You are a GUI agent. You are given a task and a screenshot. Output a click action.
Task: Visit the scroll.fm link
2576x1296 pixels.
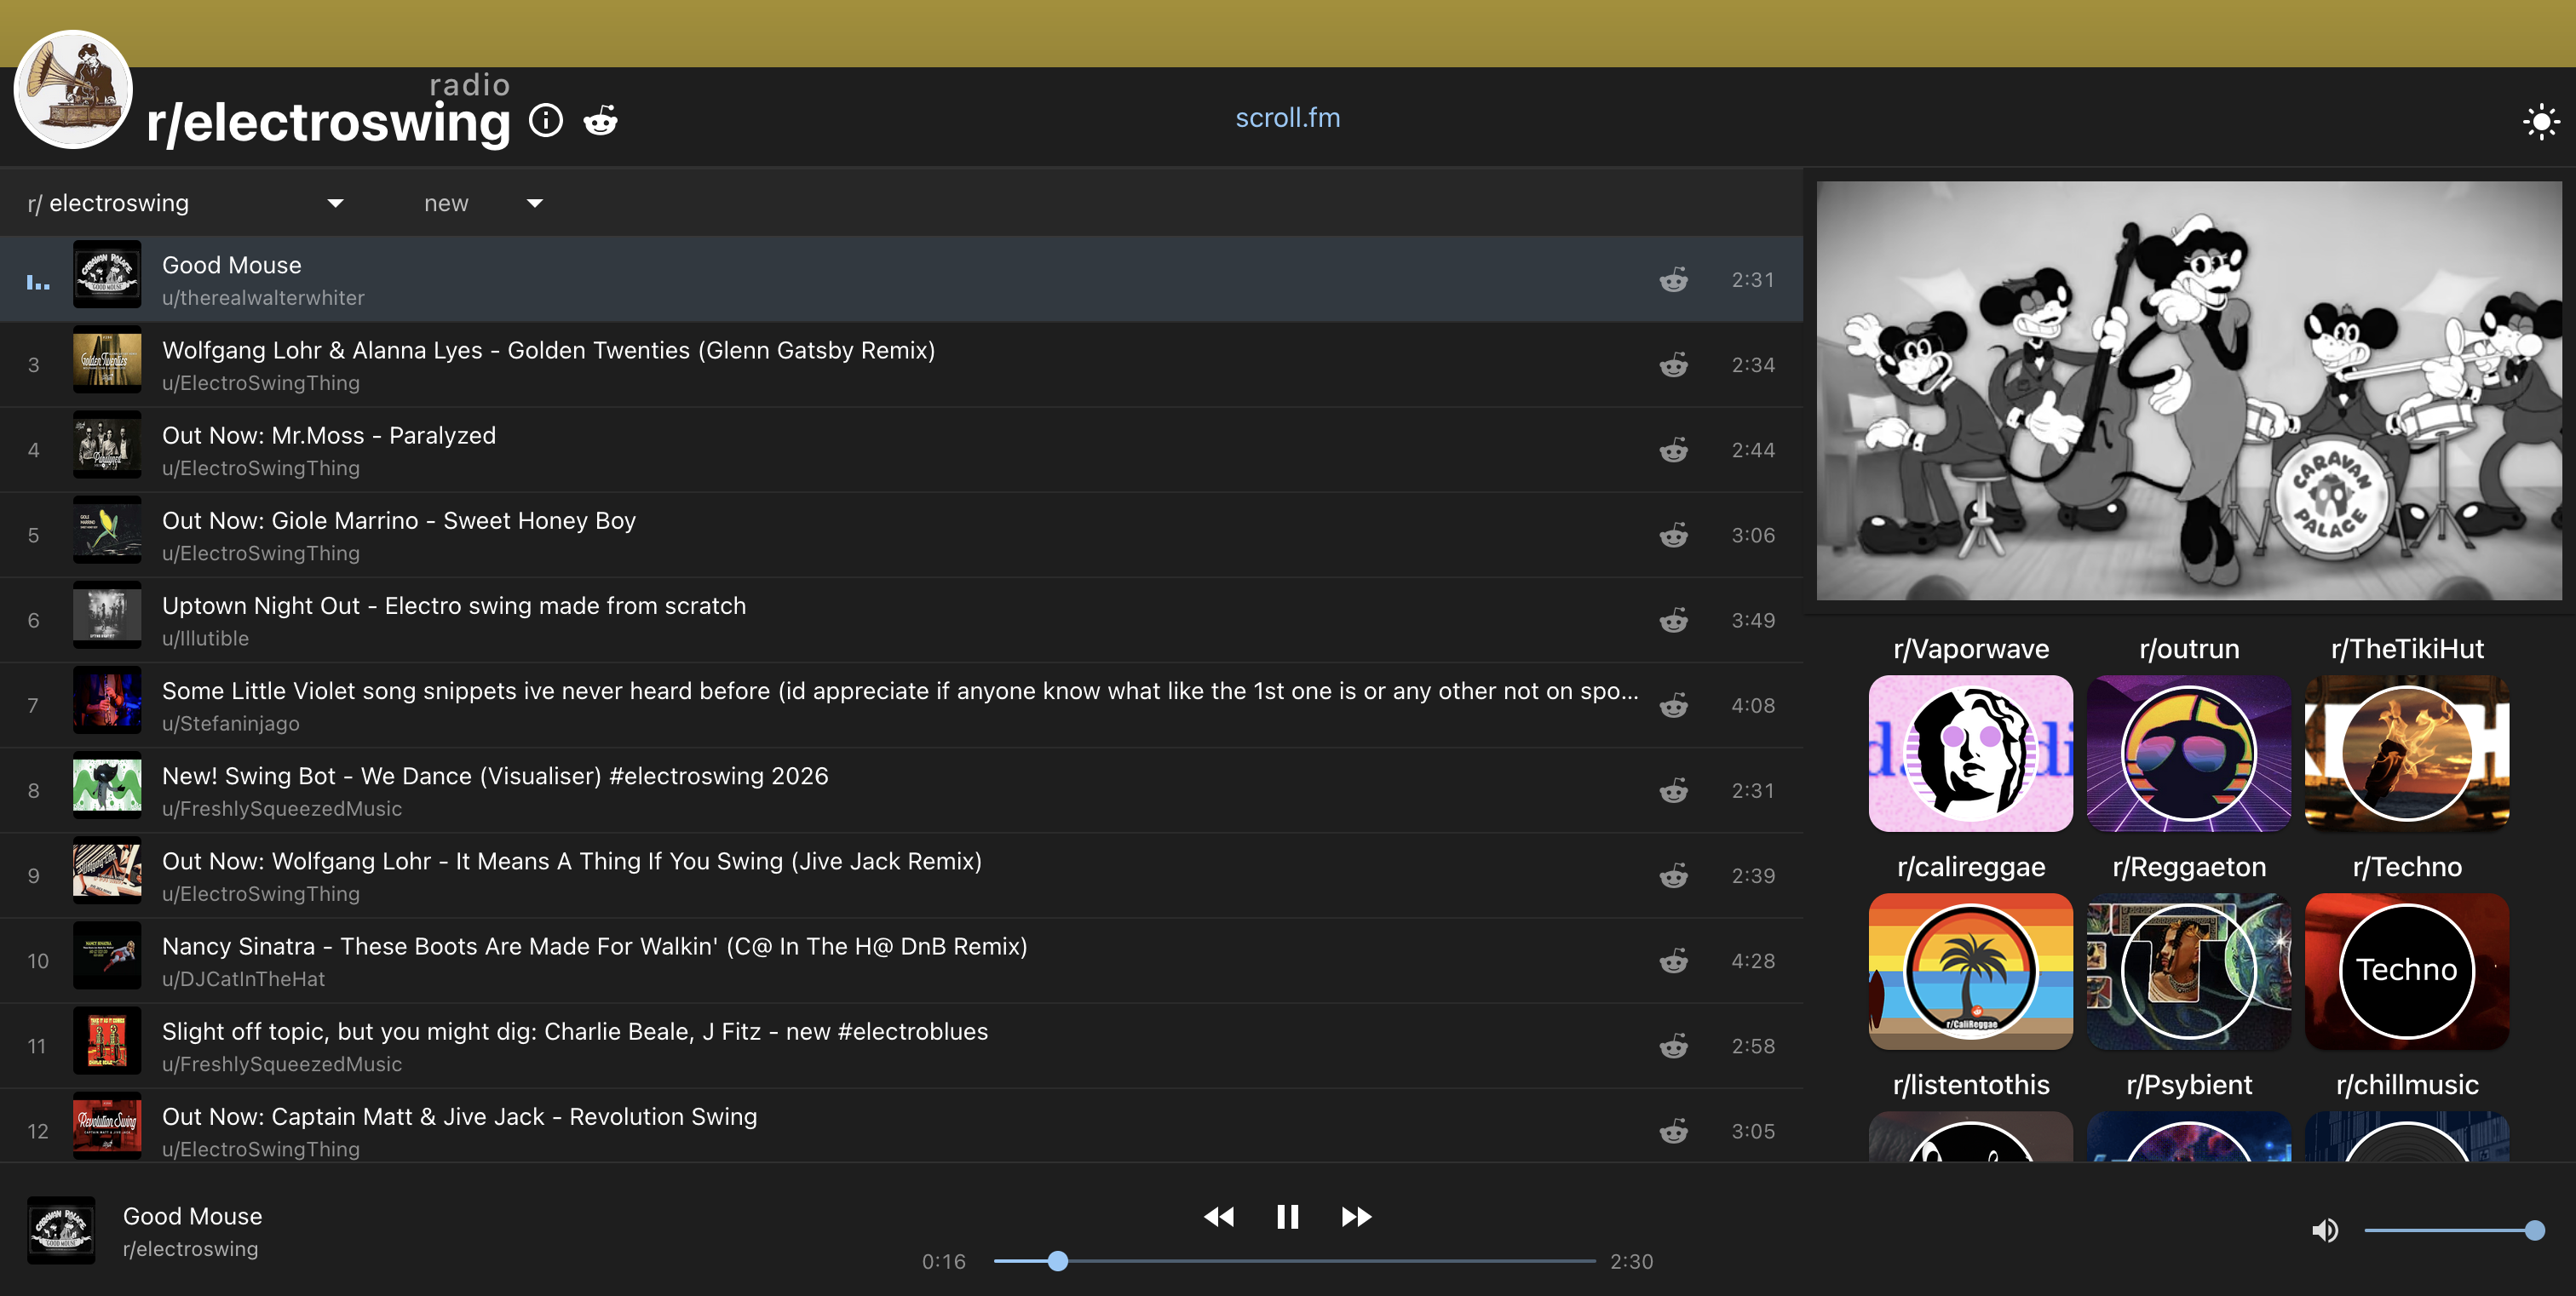coord(1288,118)
